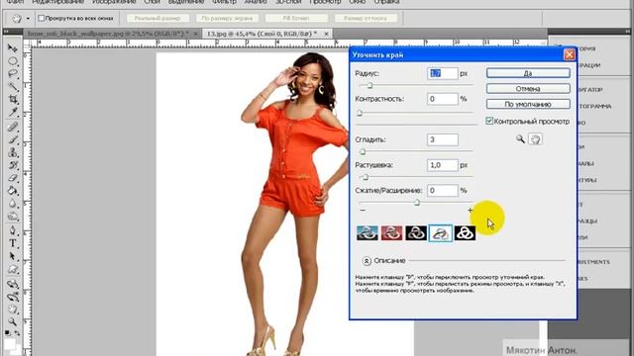Select the 3D Orbit camera tool
This screenshot has width=634, height=356.
click(13, 297)
